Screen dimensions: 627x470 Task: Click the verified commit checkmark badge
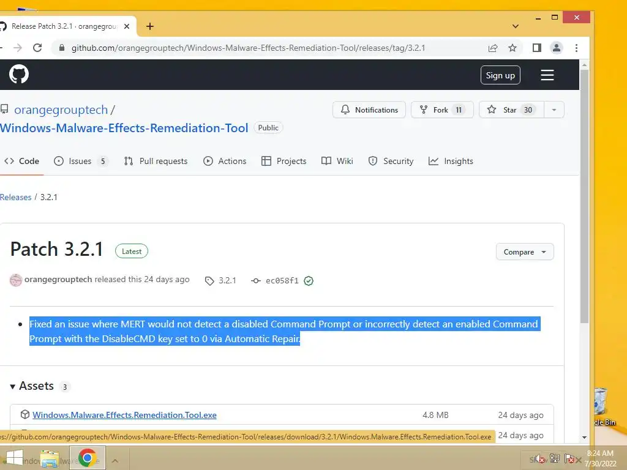[309, 281]
